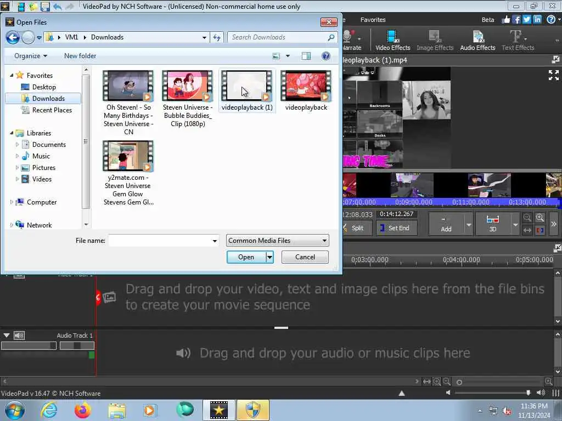
Task: Click New folder in dialog toolbar
Action: (x=80, y=56)
